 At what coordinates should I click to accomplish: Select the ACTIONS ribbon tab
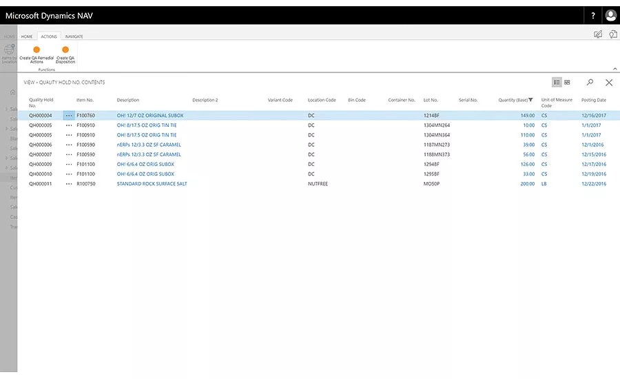point(49,37)
